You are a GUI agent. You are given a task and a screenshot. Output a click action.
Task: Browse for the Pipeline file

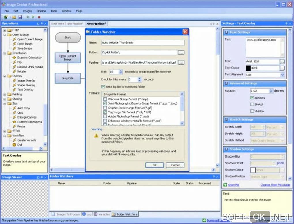181,62
